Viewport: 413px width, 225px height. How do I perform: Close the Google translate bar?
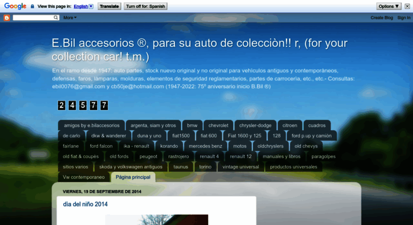pyautogui.click(x=407, y=6)
